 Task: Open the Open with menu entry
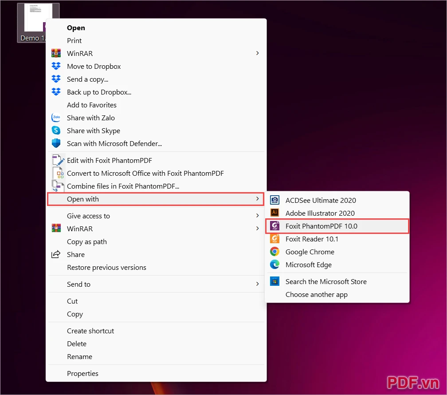[x=156, y=199]
